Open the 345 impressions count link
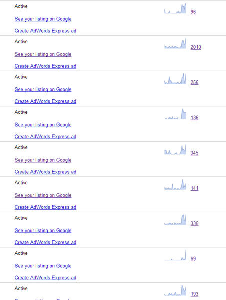The width and height of the screenshot is (226, 300). pos(194,153)
